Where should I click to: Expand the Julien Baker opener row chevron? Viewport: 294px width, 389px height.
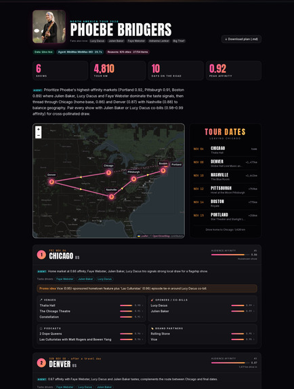(x=254, y=311)
